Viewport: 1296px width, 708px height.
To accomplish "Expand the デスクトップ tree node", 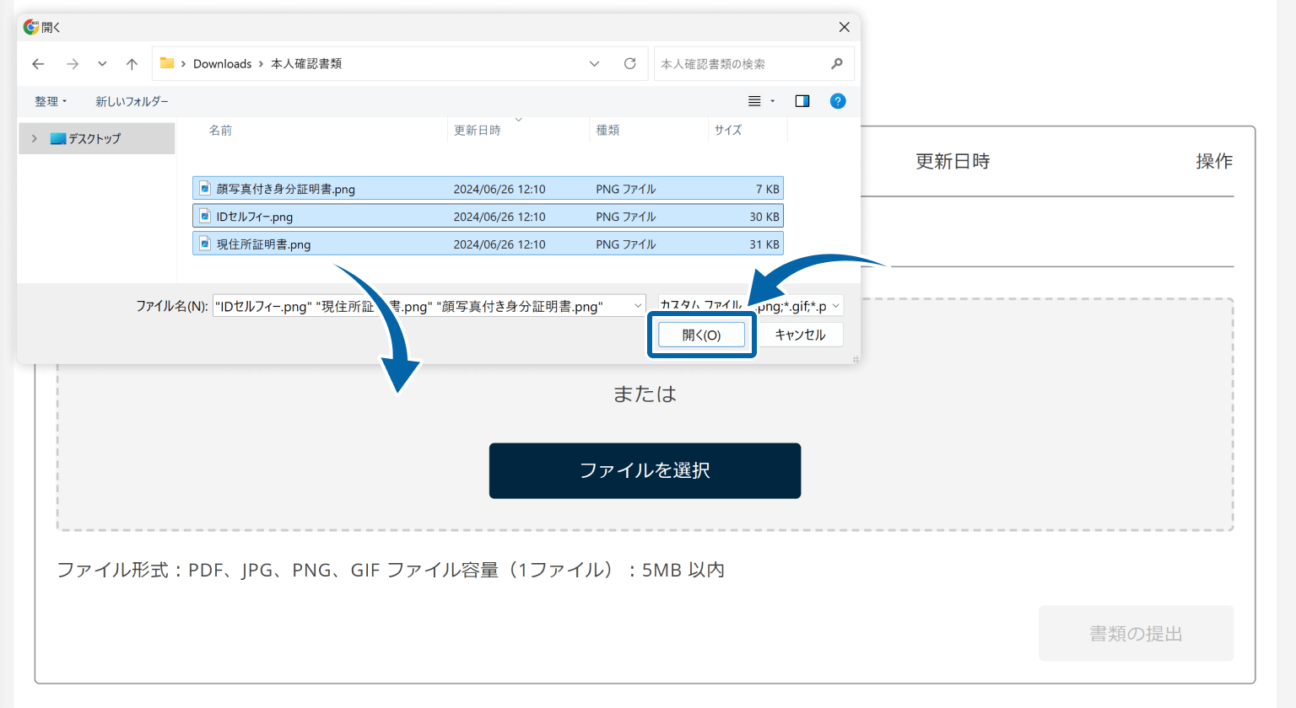I will [34, 138].
